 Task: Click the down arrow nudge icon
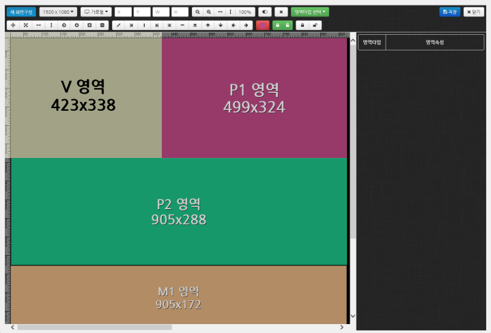[221, 25]
